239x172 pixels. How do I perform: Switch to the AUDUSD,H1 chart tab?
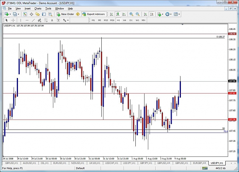(x=29, y=163)
